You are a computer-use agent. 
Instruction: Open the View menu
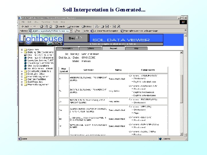(x=36, y=22)
